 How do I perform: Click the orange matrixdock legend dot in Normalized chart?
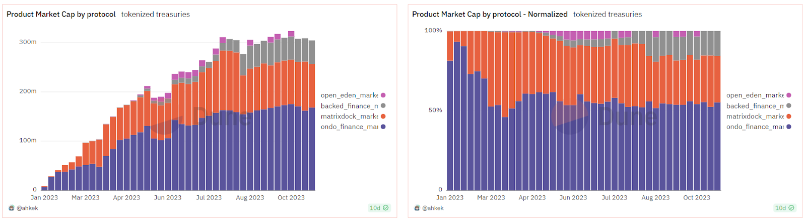click(x=789, y=117)
